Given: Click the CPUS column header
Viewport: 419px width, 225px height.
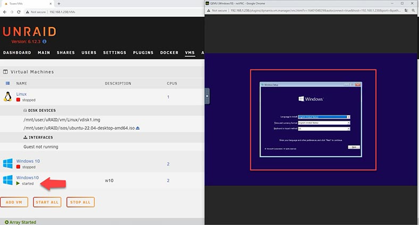Looking at the screenshot, I should (172, 83).
